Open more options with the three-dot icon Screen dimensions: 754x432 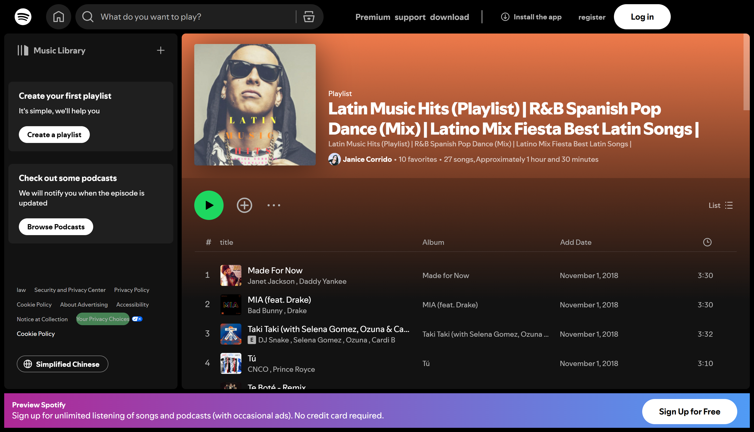click(x=274, y=205)
